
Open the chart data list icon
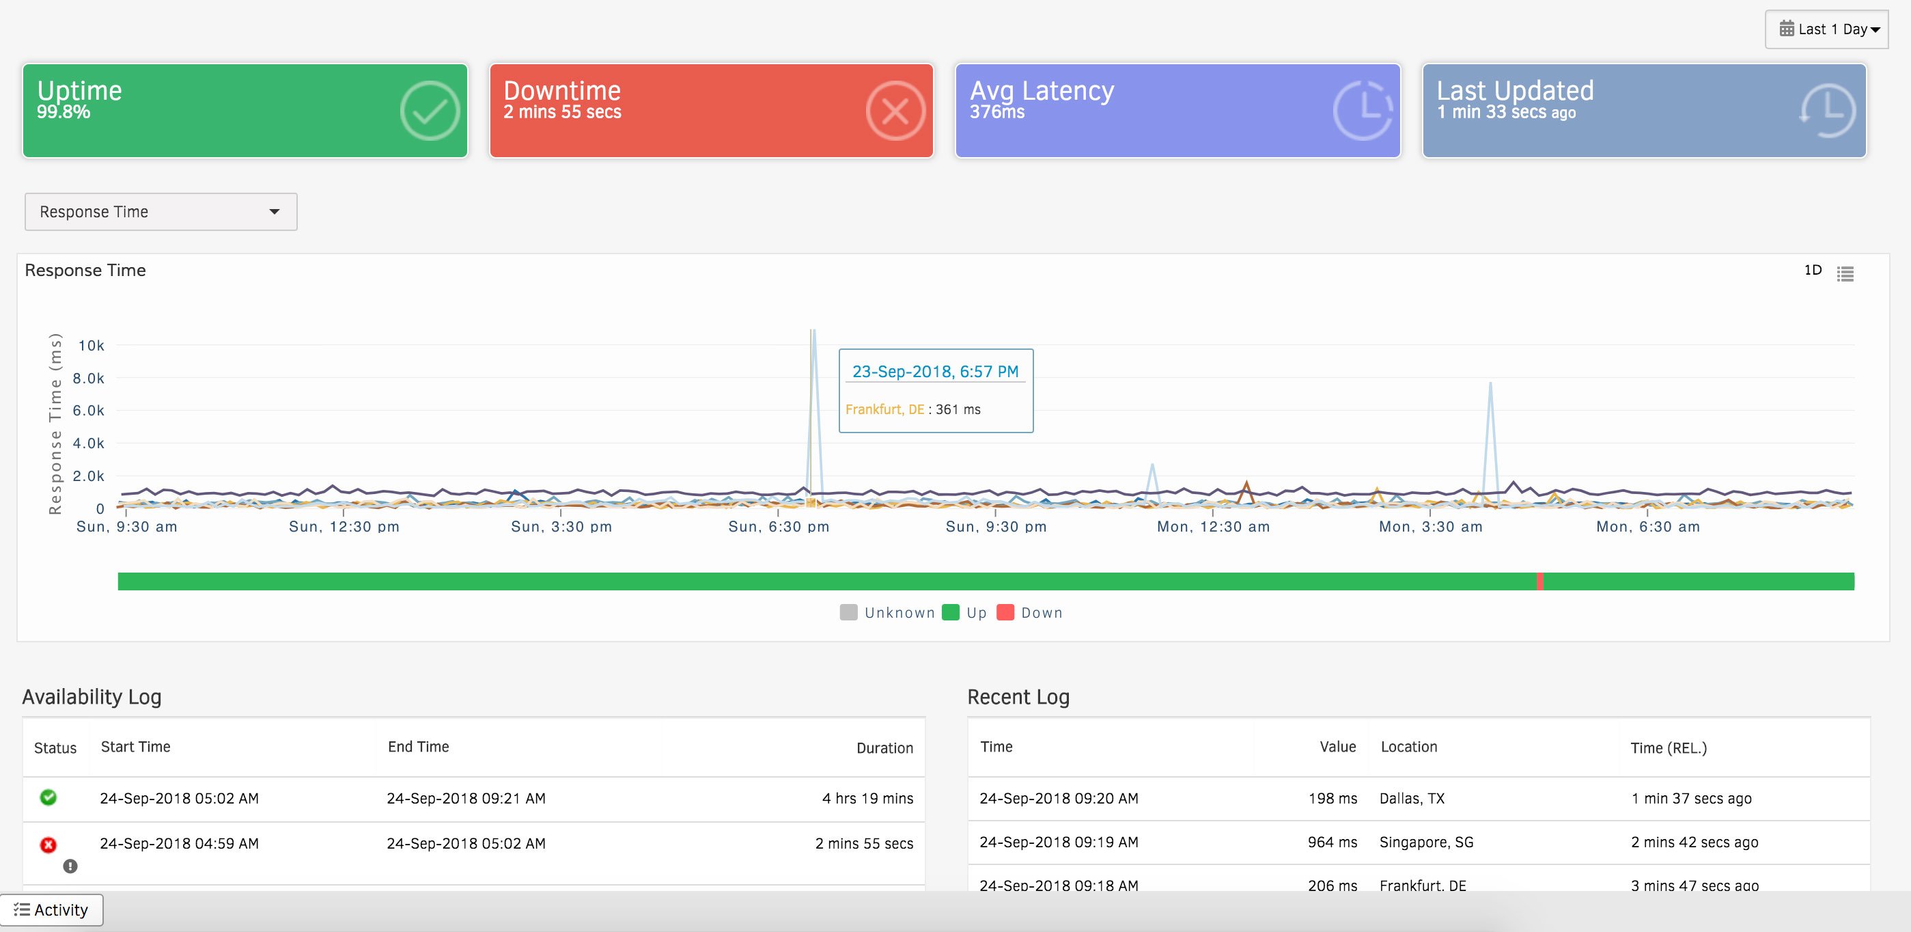click(1847, 274)
